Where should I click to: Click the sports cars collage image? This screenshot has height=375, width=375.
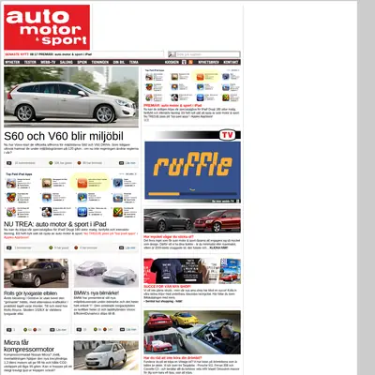pos(192,332)
